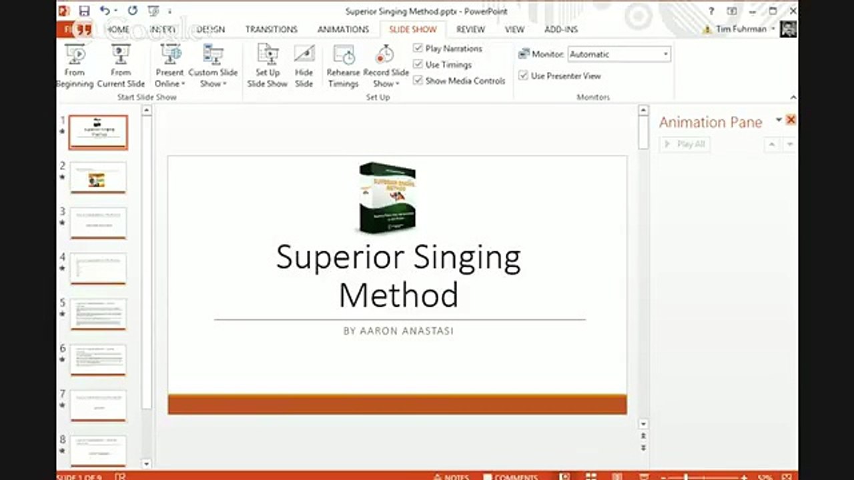The image size is (854, 480).
Task: Expand the Record Slide Show dropdown arrow
Action: [397, 84]
